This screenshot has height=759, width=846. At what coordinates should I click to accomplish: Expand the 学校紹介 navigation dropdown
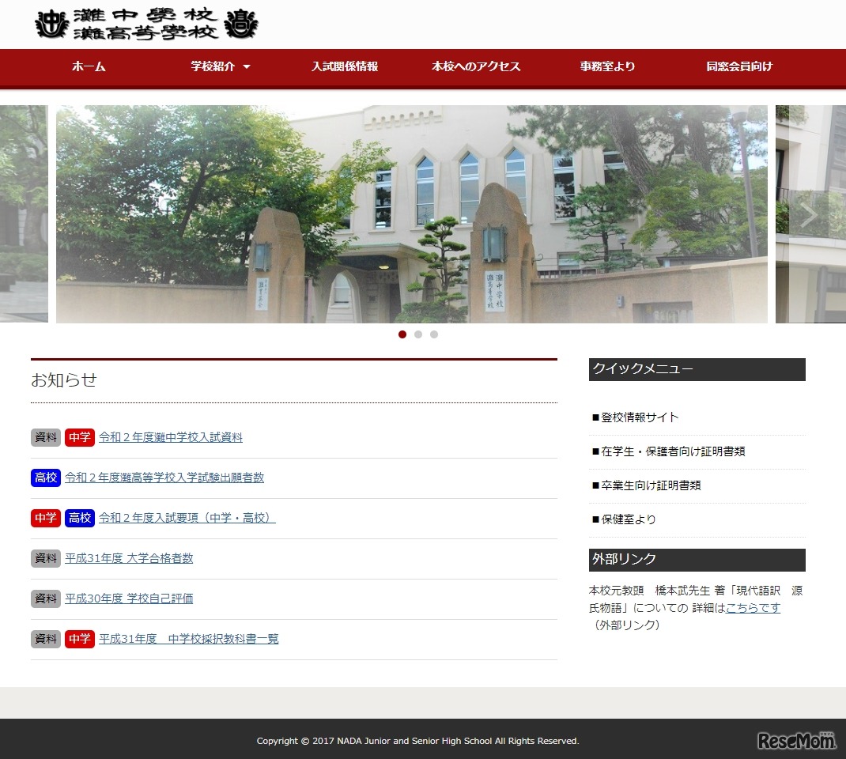click(218, 67)
